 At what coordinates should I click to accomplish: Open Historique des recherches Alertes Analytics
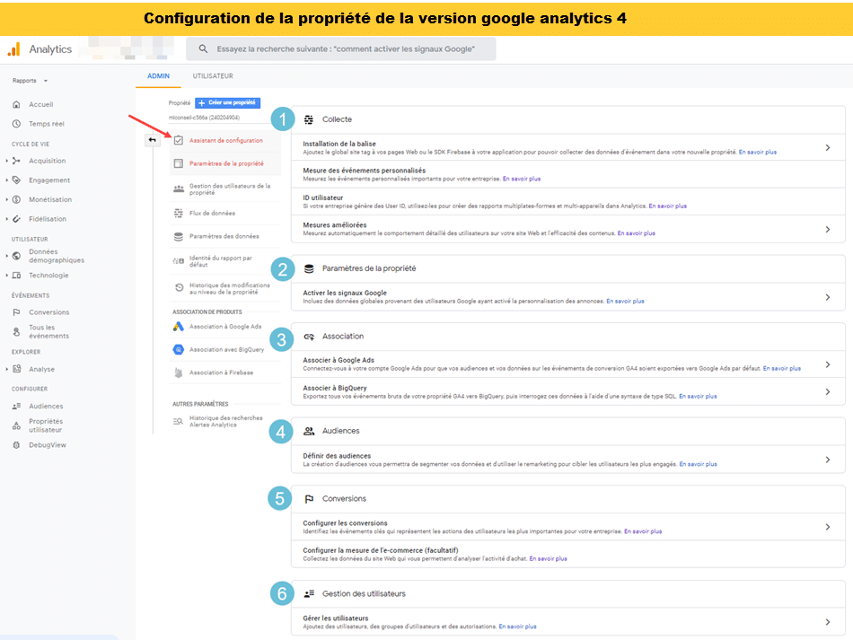pyautogui.click(x=225, y=421)
